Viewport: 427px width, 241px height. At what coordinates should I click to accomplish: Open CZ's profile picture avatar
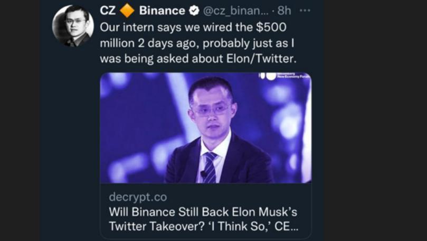73,25
